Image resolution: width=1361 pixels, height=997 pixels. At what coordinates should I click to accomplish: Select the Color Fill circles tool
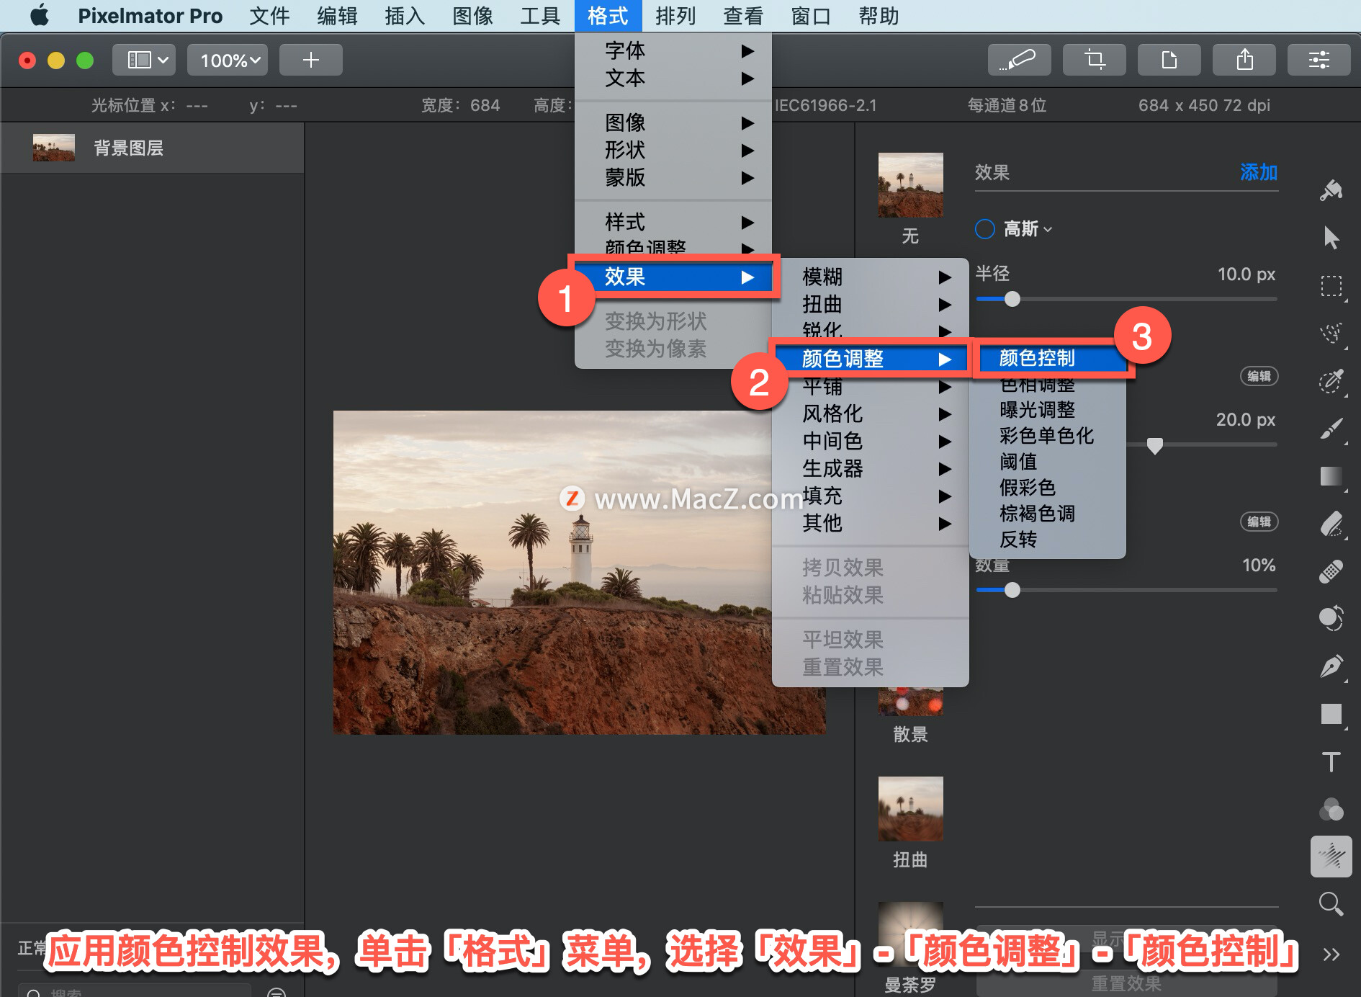pos(1331,809)
